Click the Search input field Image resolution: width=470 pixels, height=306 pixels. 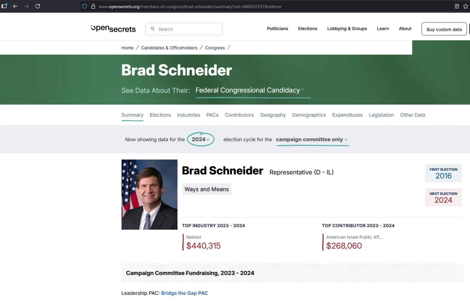(x=184, y=29)
